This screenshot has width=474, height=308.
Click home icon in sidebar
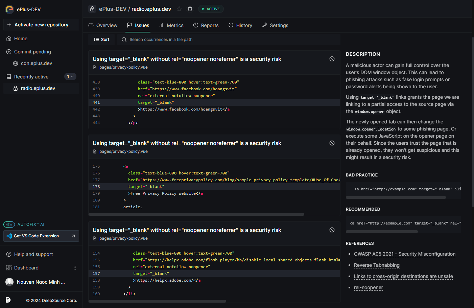[9, 39]
